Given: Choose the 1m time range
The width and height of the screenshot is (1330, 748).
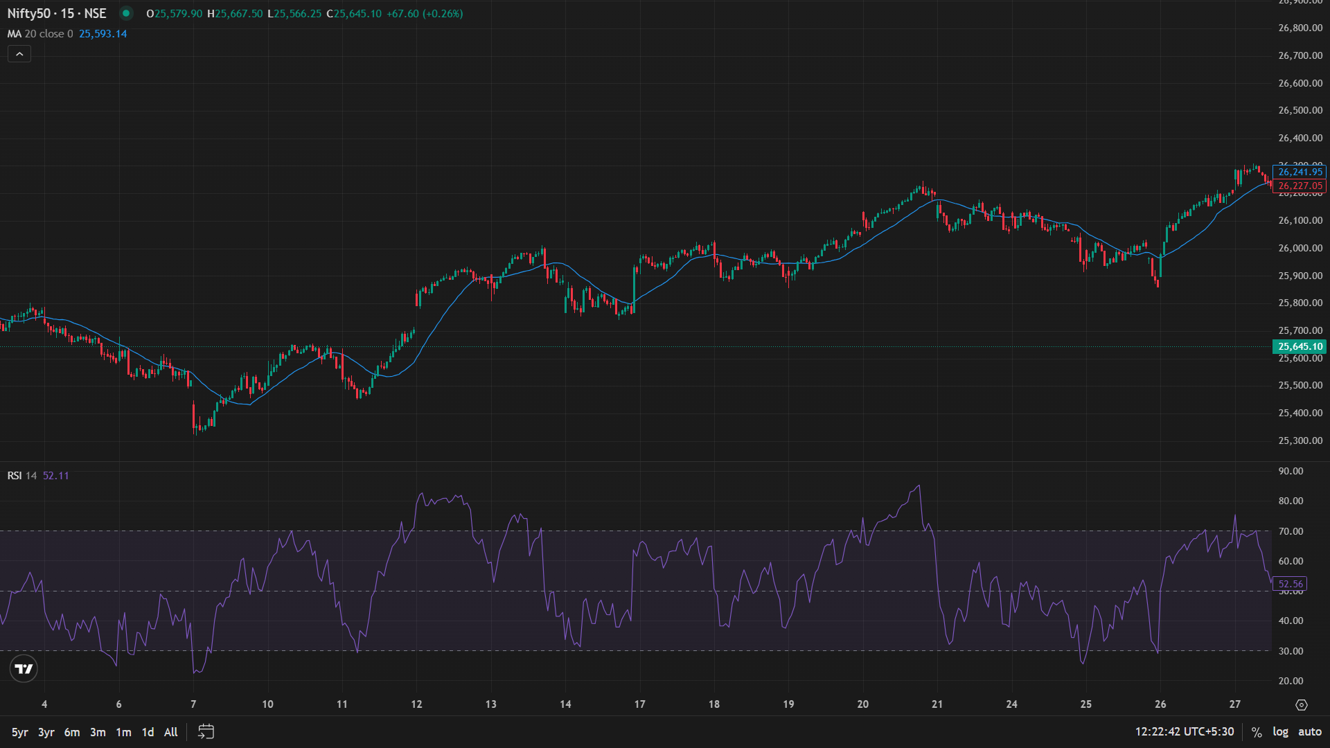Looking at the screenshot, I should [x=123, y=732].
